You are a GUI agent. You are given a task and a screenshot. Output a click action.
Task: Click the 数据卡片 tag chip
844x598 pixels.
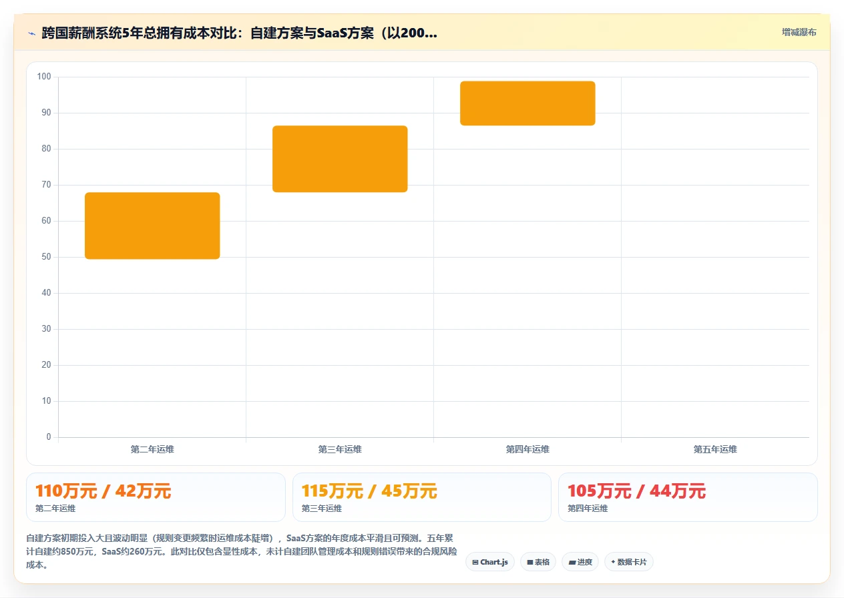pyautogui.click(x=629, y=562)
